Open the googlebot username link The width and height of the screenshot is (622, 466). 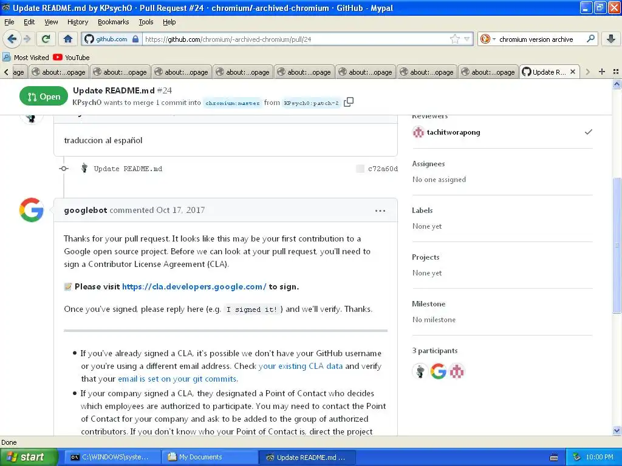coord(86,210)
